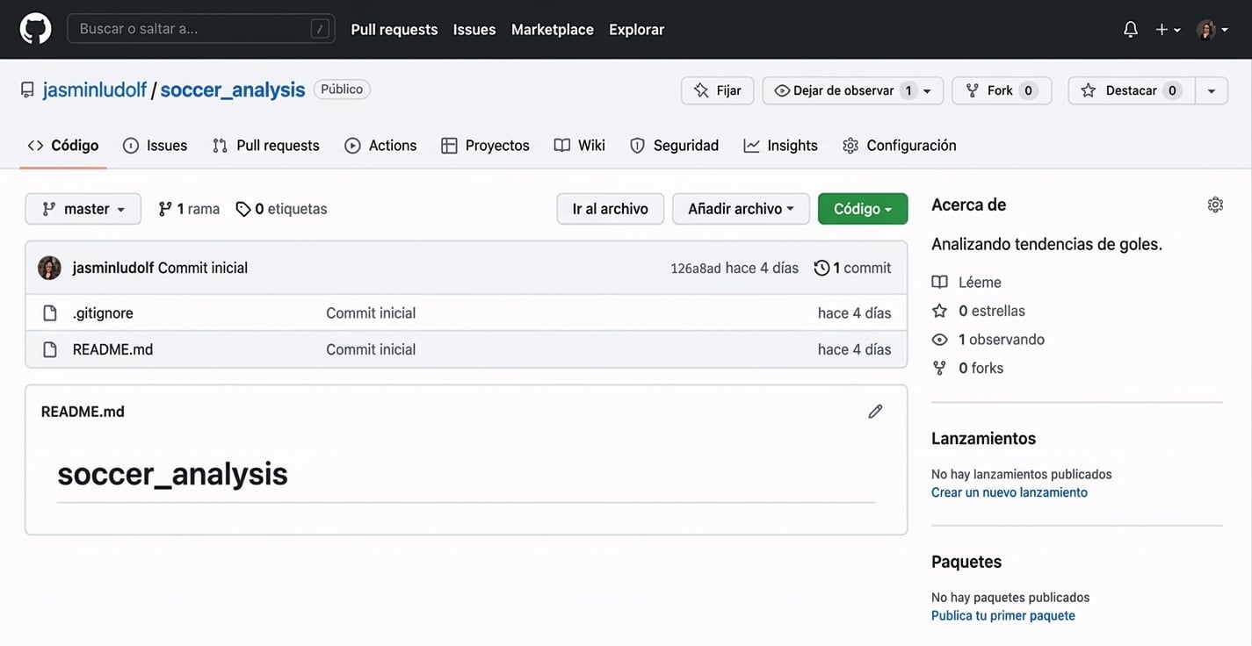Fork the repository
This screenshot has width=1252, height=646.
[x=1002, y=90]
